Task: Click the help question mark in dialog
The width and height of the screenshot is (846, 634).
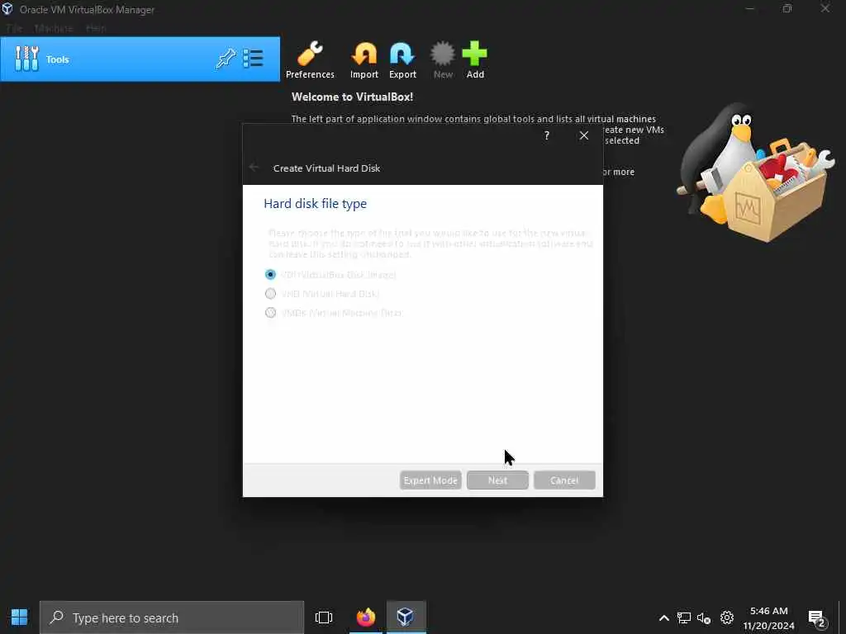Action: pyautogui.click(x=547, y=135)
